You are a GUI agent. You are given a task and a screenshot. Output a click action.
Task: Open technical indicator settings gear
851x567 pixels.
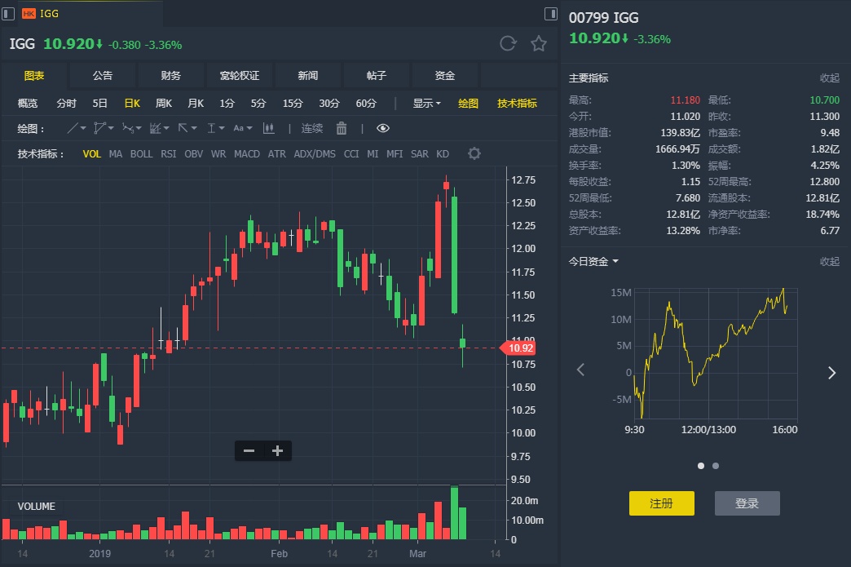pyautogui.click(x=474, y=153)
